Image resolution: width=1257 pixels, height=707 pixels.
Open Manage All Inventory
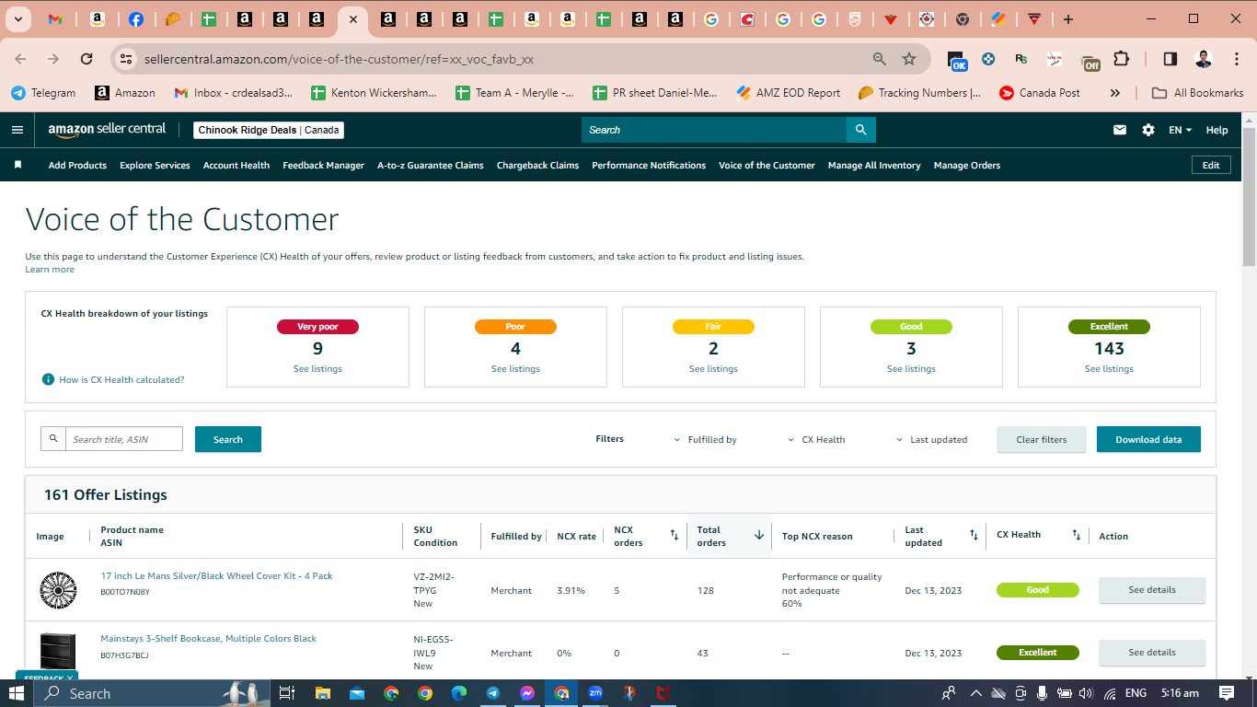pyautogui.click(x=874, y=166)
